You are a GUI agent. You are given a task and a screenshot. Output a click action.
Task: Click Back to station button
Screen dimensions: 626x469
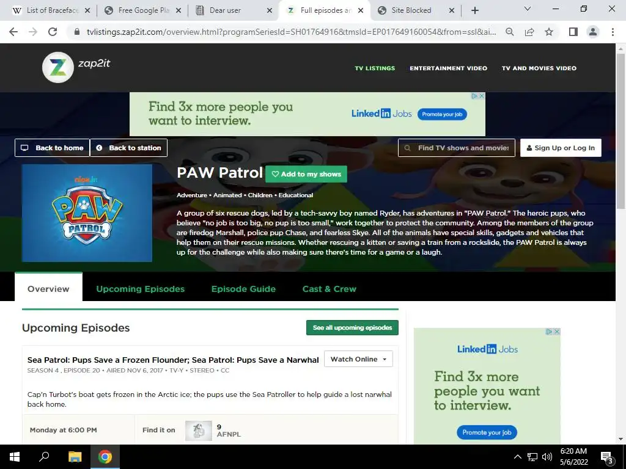[x=128, y=148]
